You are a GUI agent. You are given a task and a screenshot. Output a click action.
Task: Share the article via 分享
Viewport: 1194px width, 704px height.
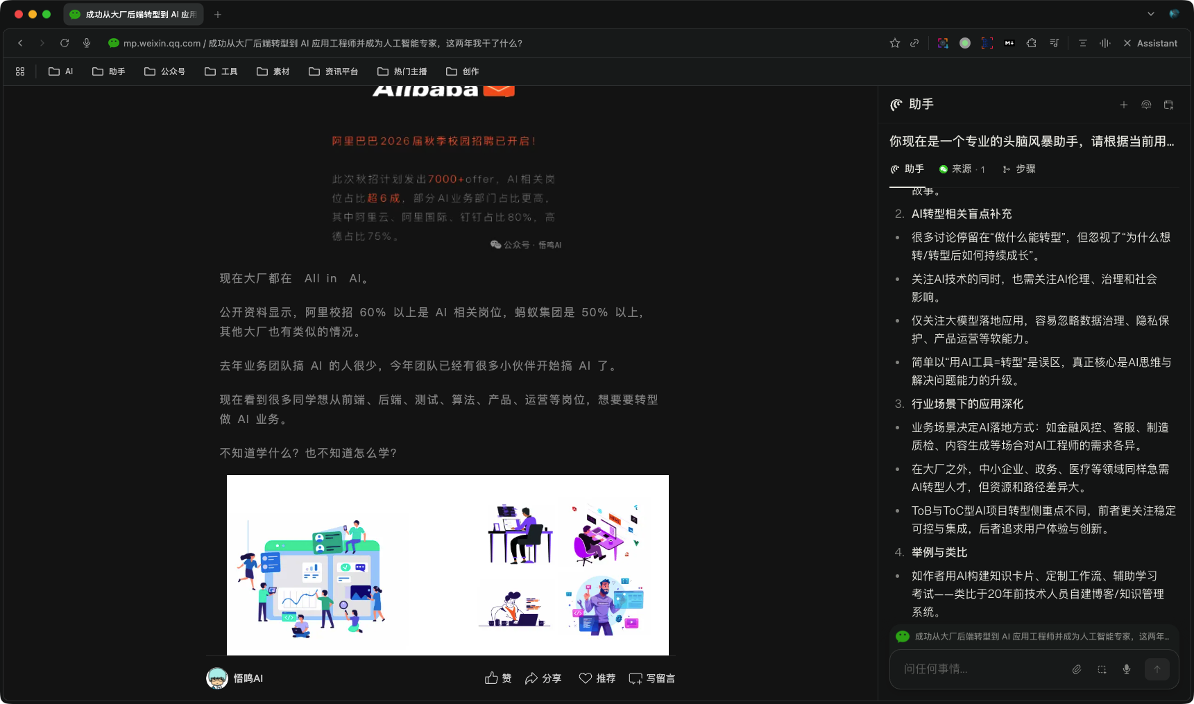click(x=543, y=678)
